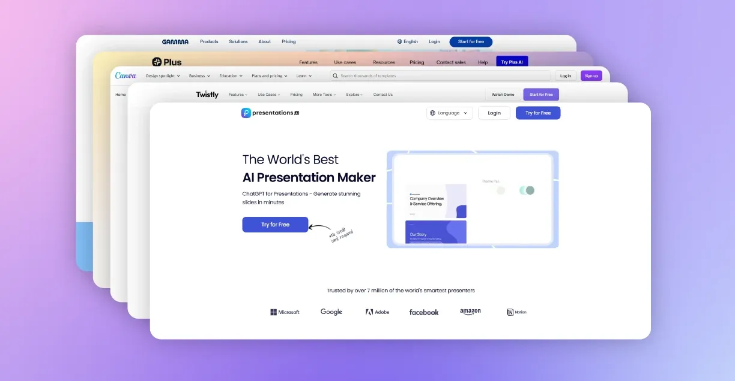Click the Canva logo
The image size is (735, 381).
[126, 75]
